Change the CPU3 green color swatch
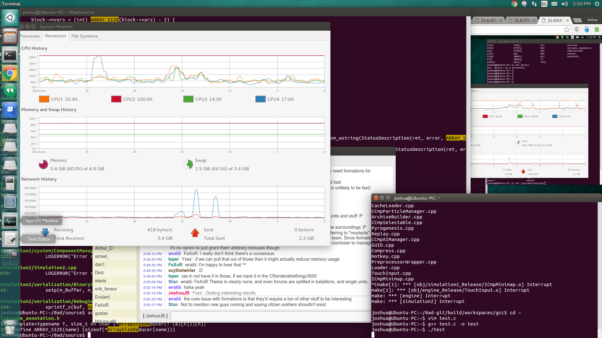 tap(188, 99)
